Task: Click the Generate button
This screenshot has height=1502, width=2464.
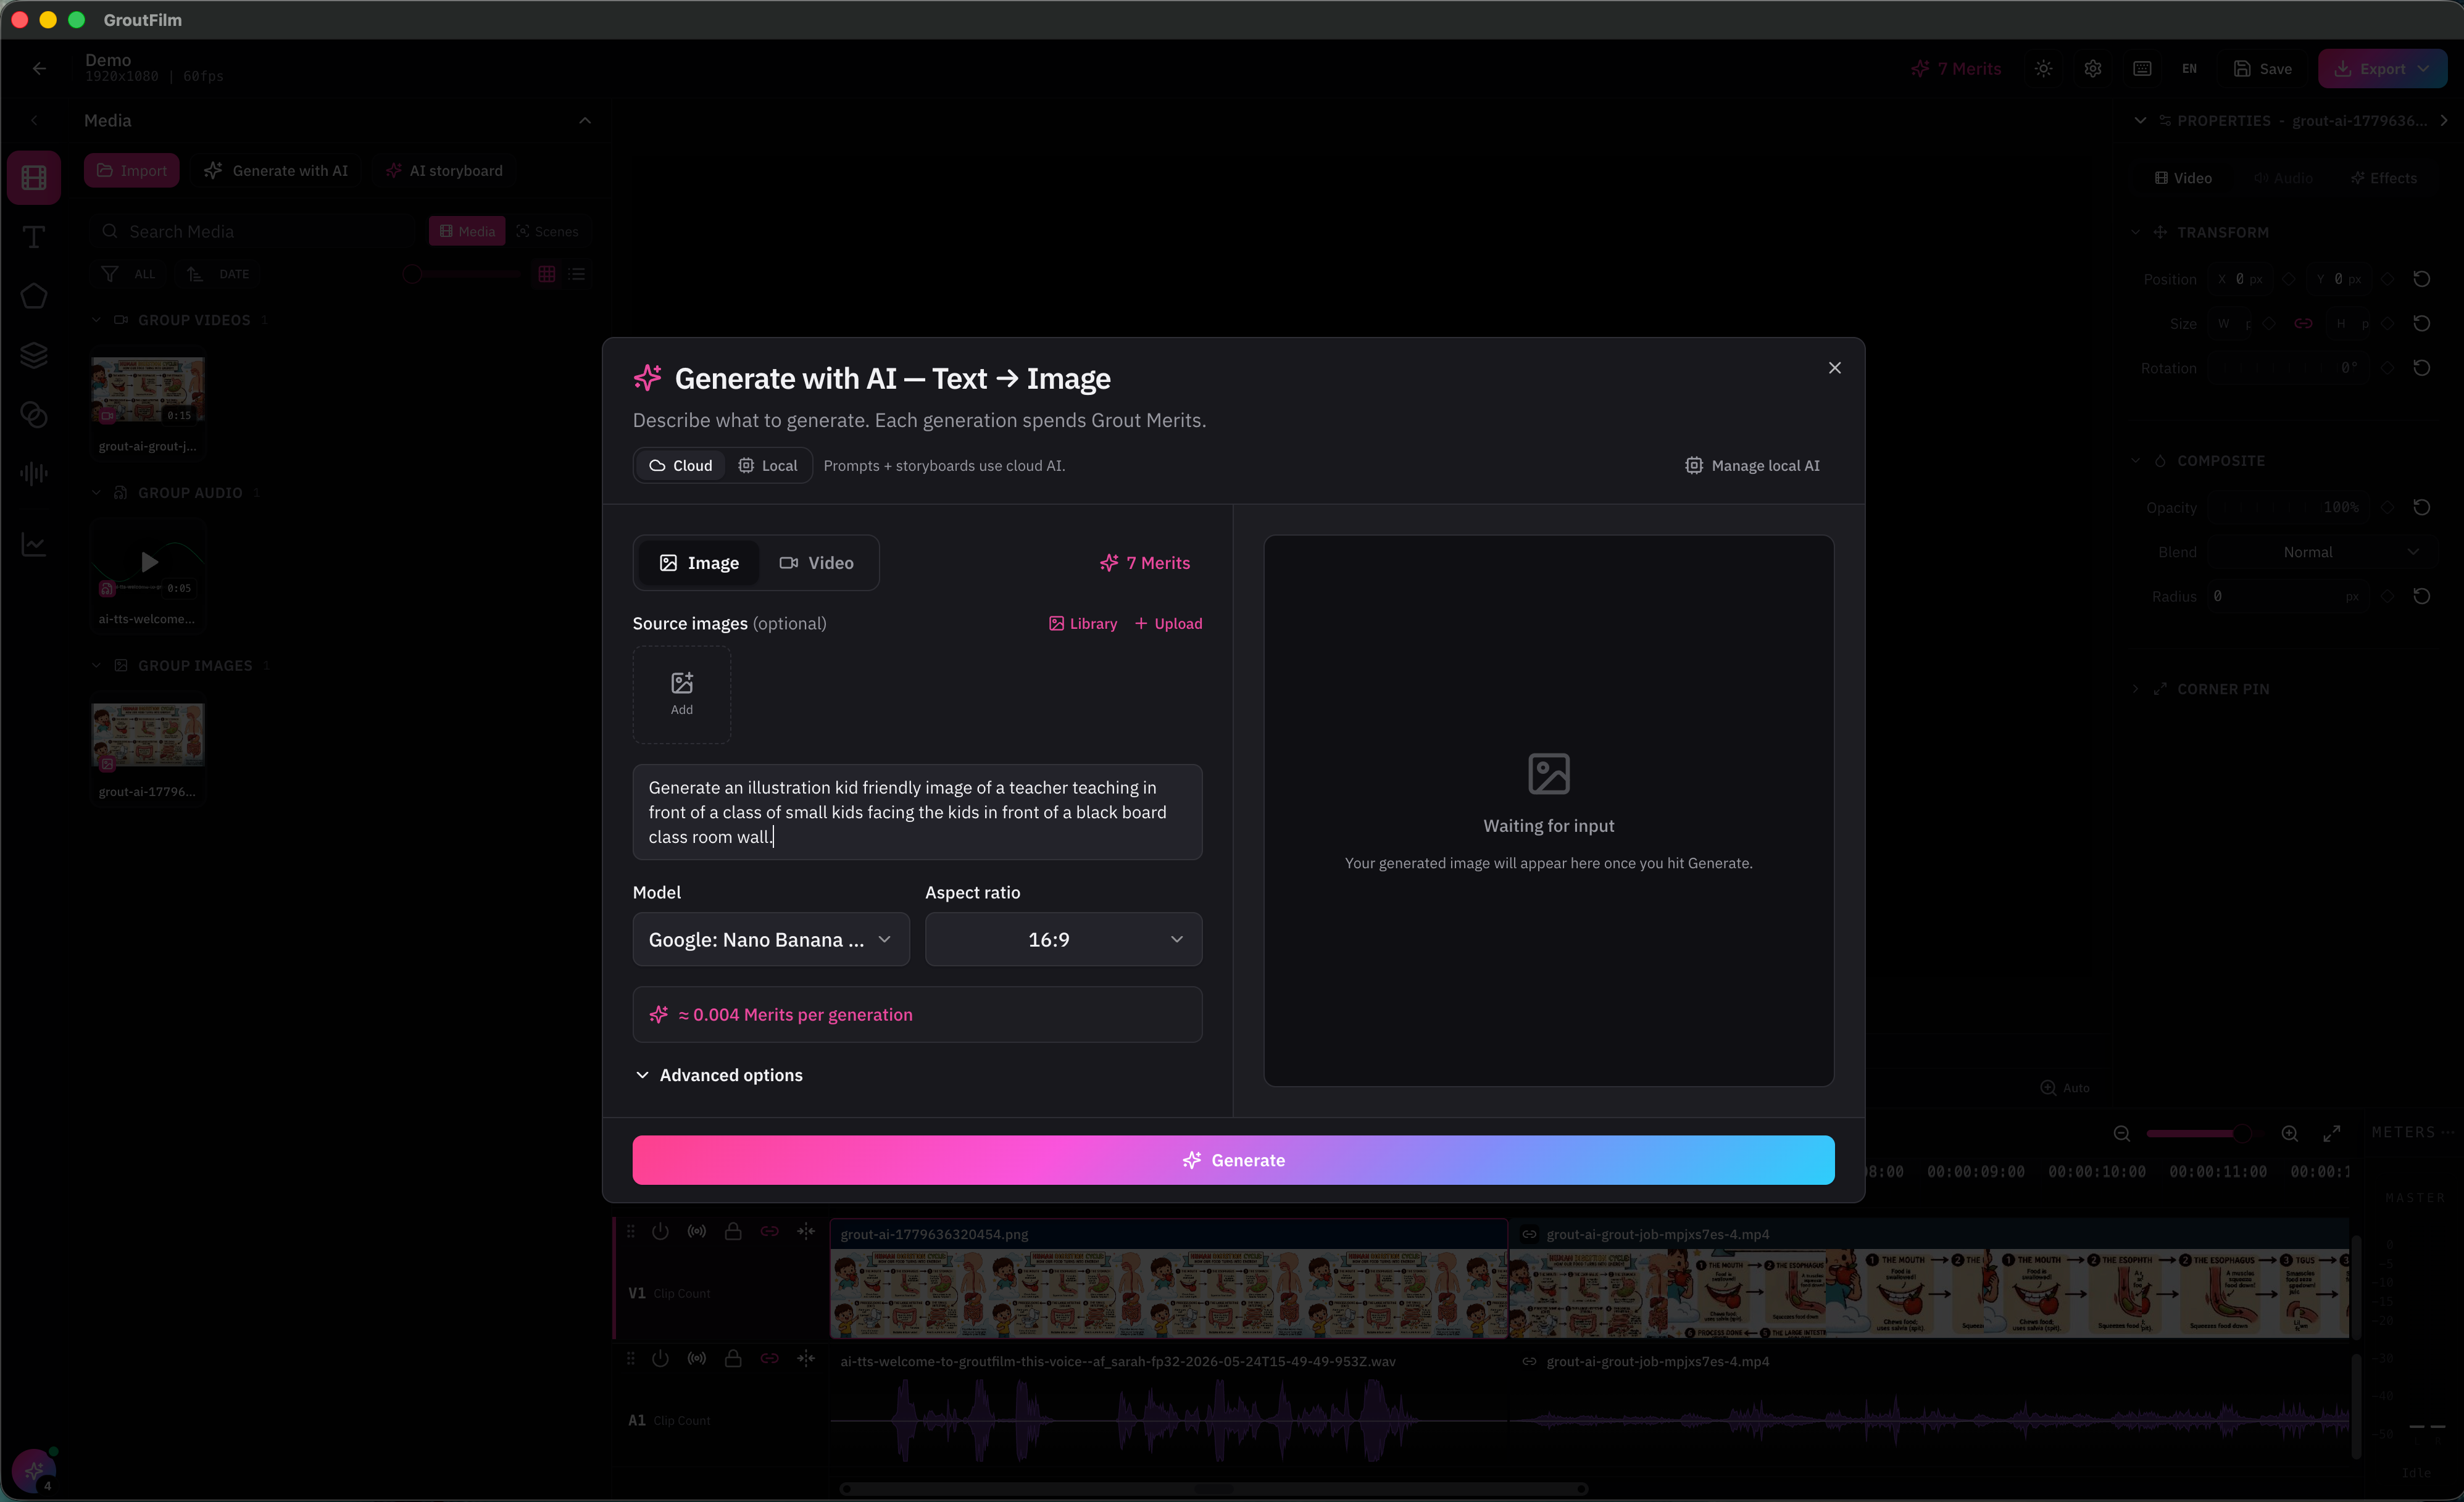Action: click(x=1233, y=1160)
